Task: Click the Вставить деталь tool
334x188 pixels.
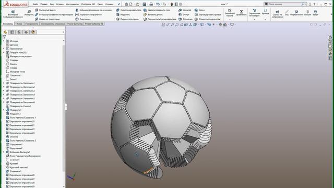Action: coord(153,15)
